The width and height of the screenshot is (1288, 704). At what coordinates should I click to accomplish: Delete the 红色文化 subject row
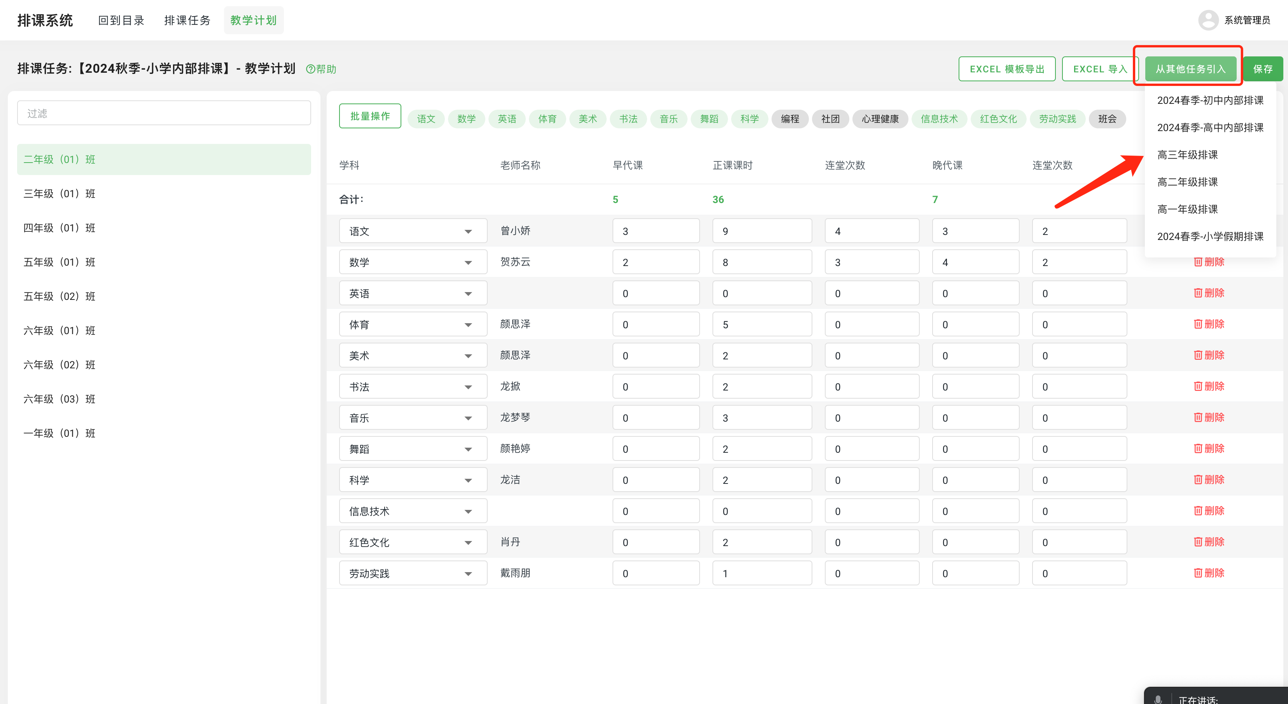point(1209,541)
